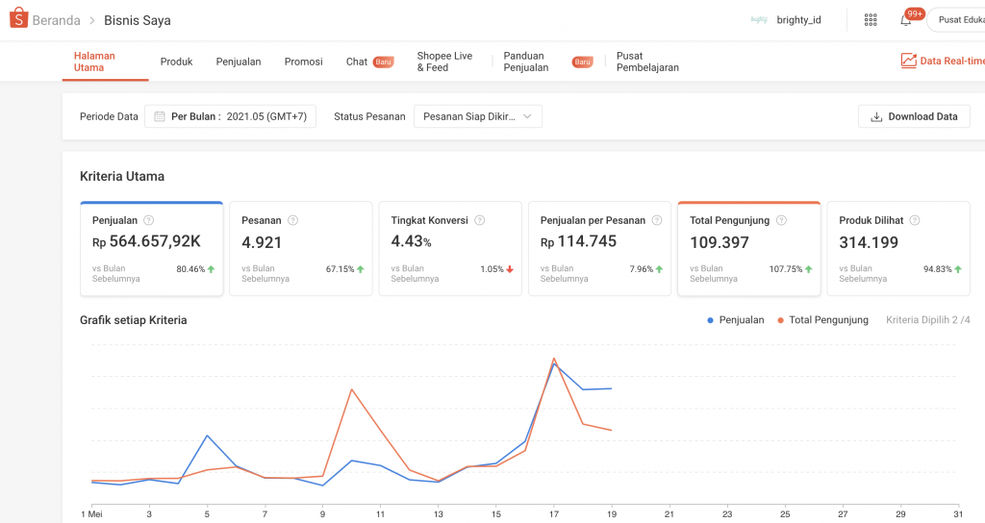Click the Rp 564.657,92K sales value

pyautogui.click(x=146, y=241)
